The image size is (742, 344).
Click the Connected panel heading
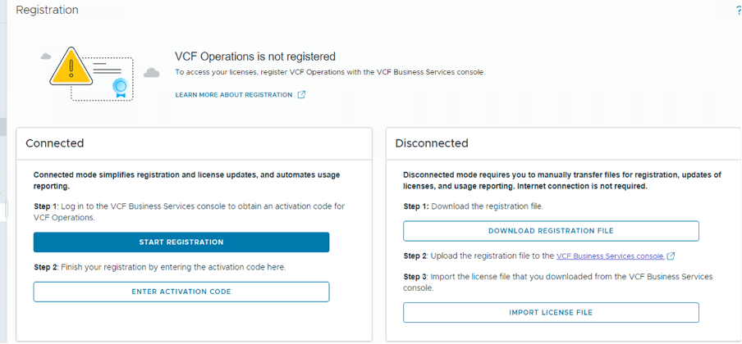(55, 143)
